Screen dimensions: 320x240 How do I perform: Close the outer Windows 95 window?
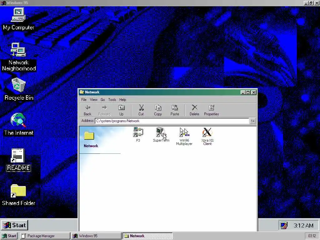tap(317, 3)
